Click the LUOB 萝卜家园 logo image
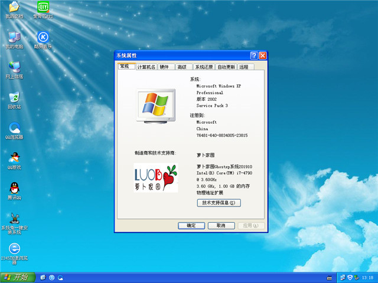The width and height of the screenshot is (378, 283). [156, 177]
